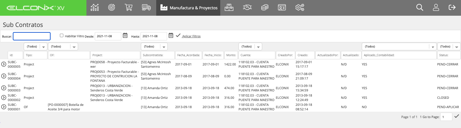Open the coins finance module icon

[x=264, y=8]
